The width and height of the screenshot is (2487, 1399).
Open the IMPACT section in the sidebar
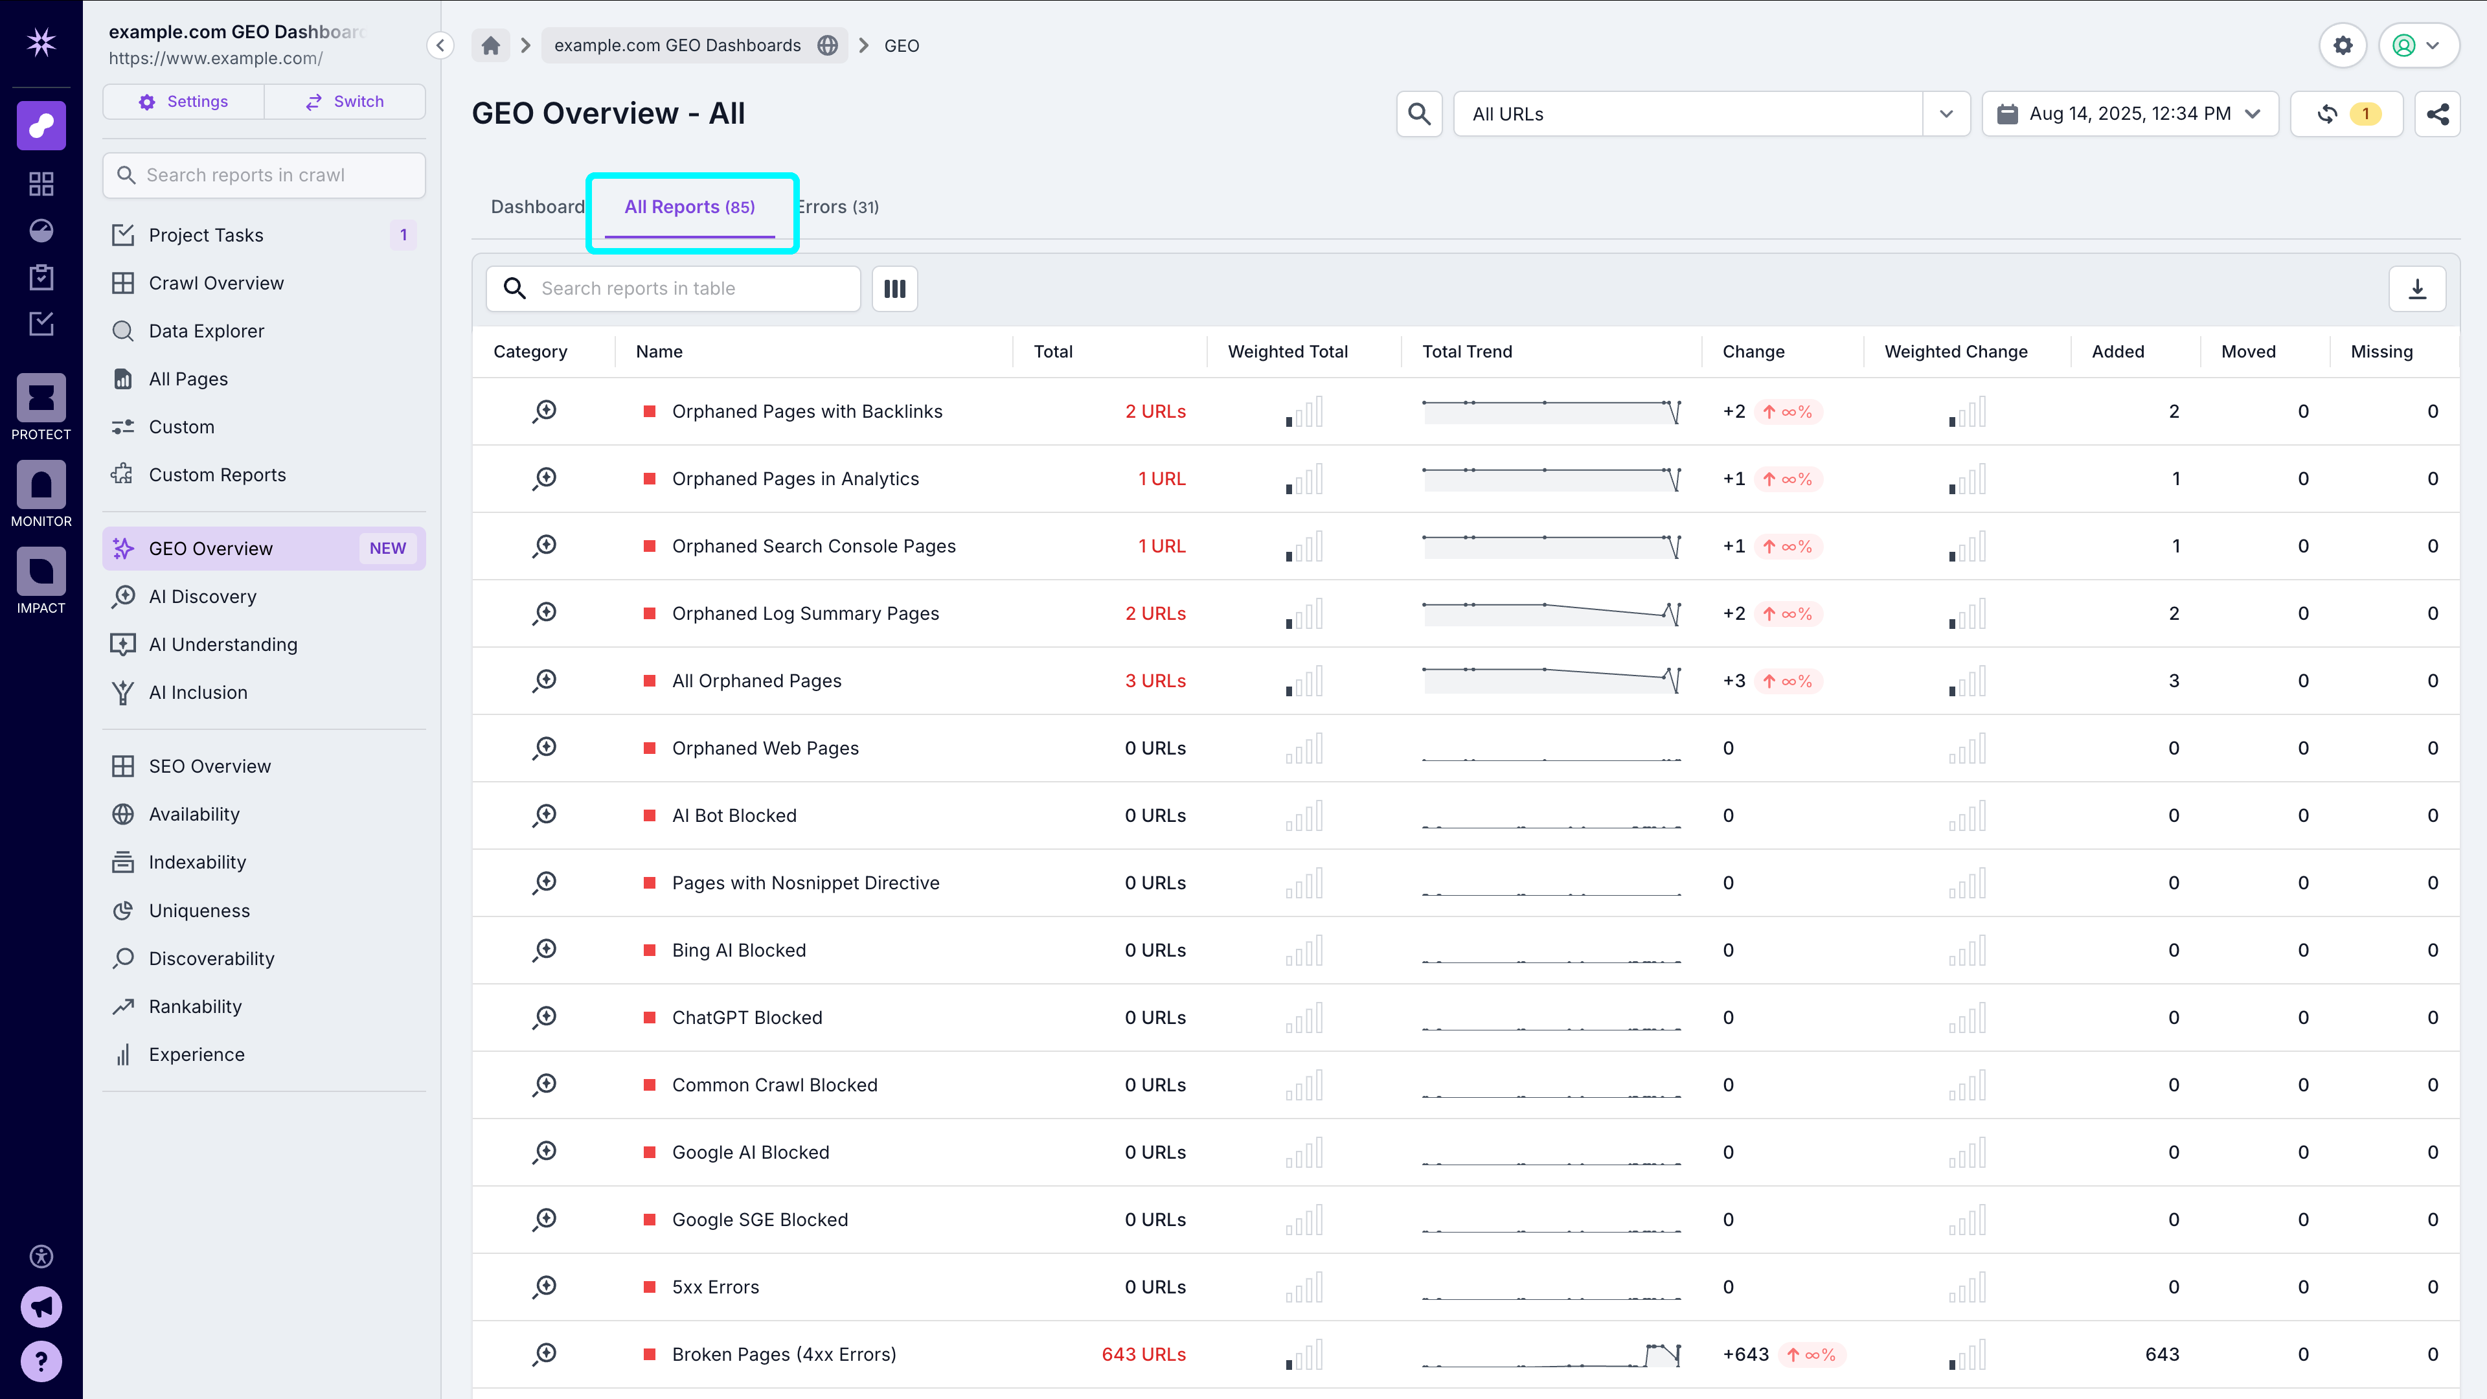41,571
